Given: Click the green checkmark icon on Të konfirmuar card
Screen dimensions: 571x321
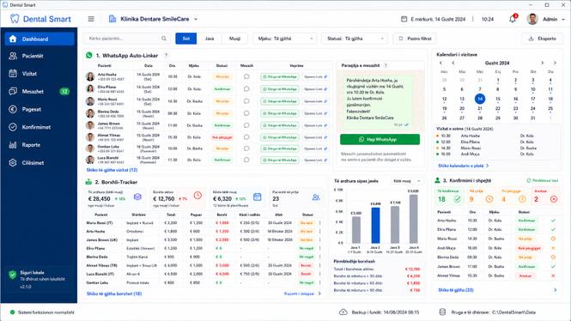Looking at the screenshot, I should tap(457, 199).
